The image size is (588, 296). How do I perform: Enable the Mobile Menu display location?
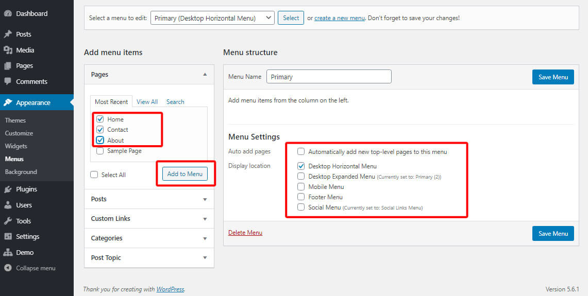(x=301, y=186)
